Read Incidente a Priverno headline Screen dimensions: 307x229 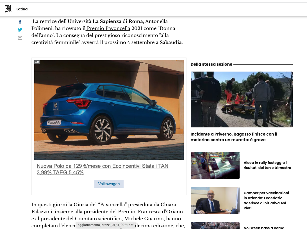(x=234, y=137)
